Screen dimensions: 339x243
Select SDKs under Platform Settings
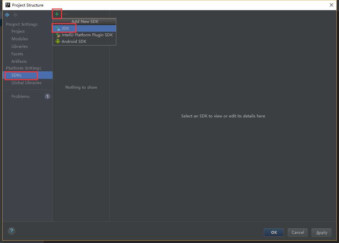click(x=28, y=75)
